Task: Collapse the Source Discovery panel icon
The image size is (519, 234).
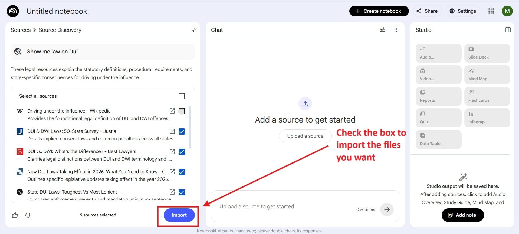Action: click(194, 30)
